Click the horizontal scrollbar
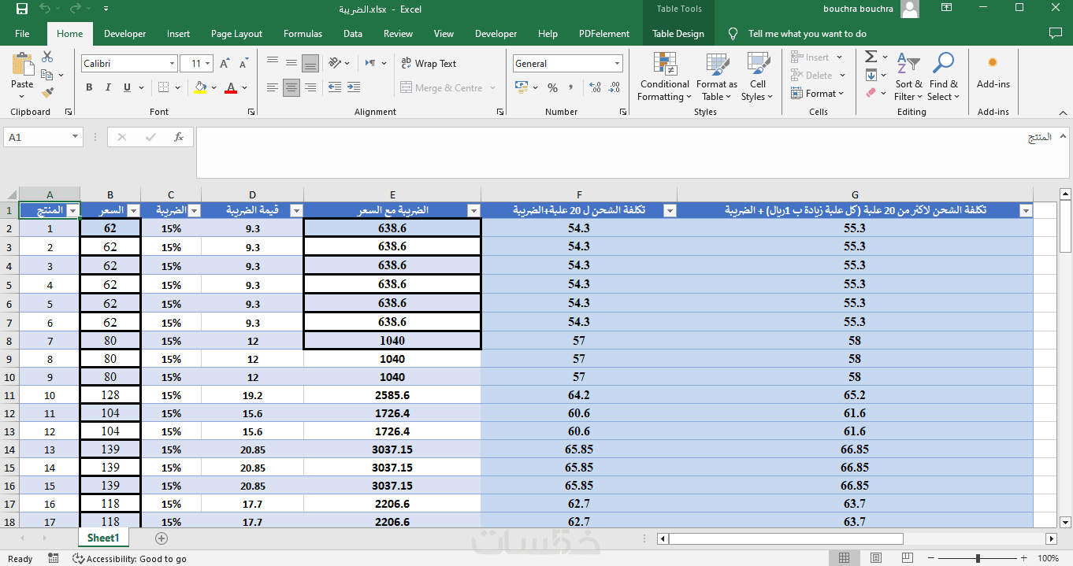This screenshot has height=566, width=1073. coord(785,538)
